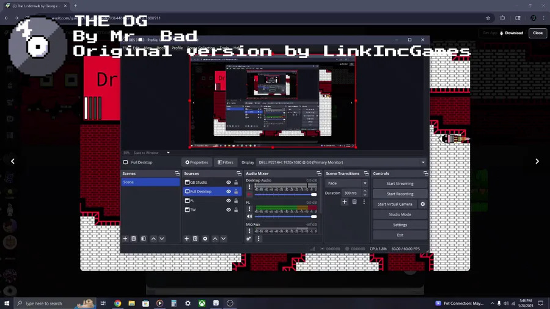Viewport: 550px width, 309px height.
Task: Add a new source with the plus icon
Action: (186, 239)
